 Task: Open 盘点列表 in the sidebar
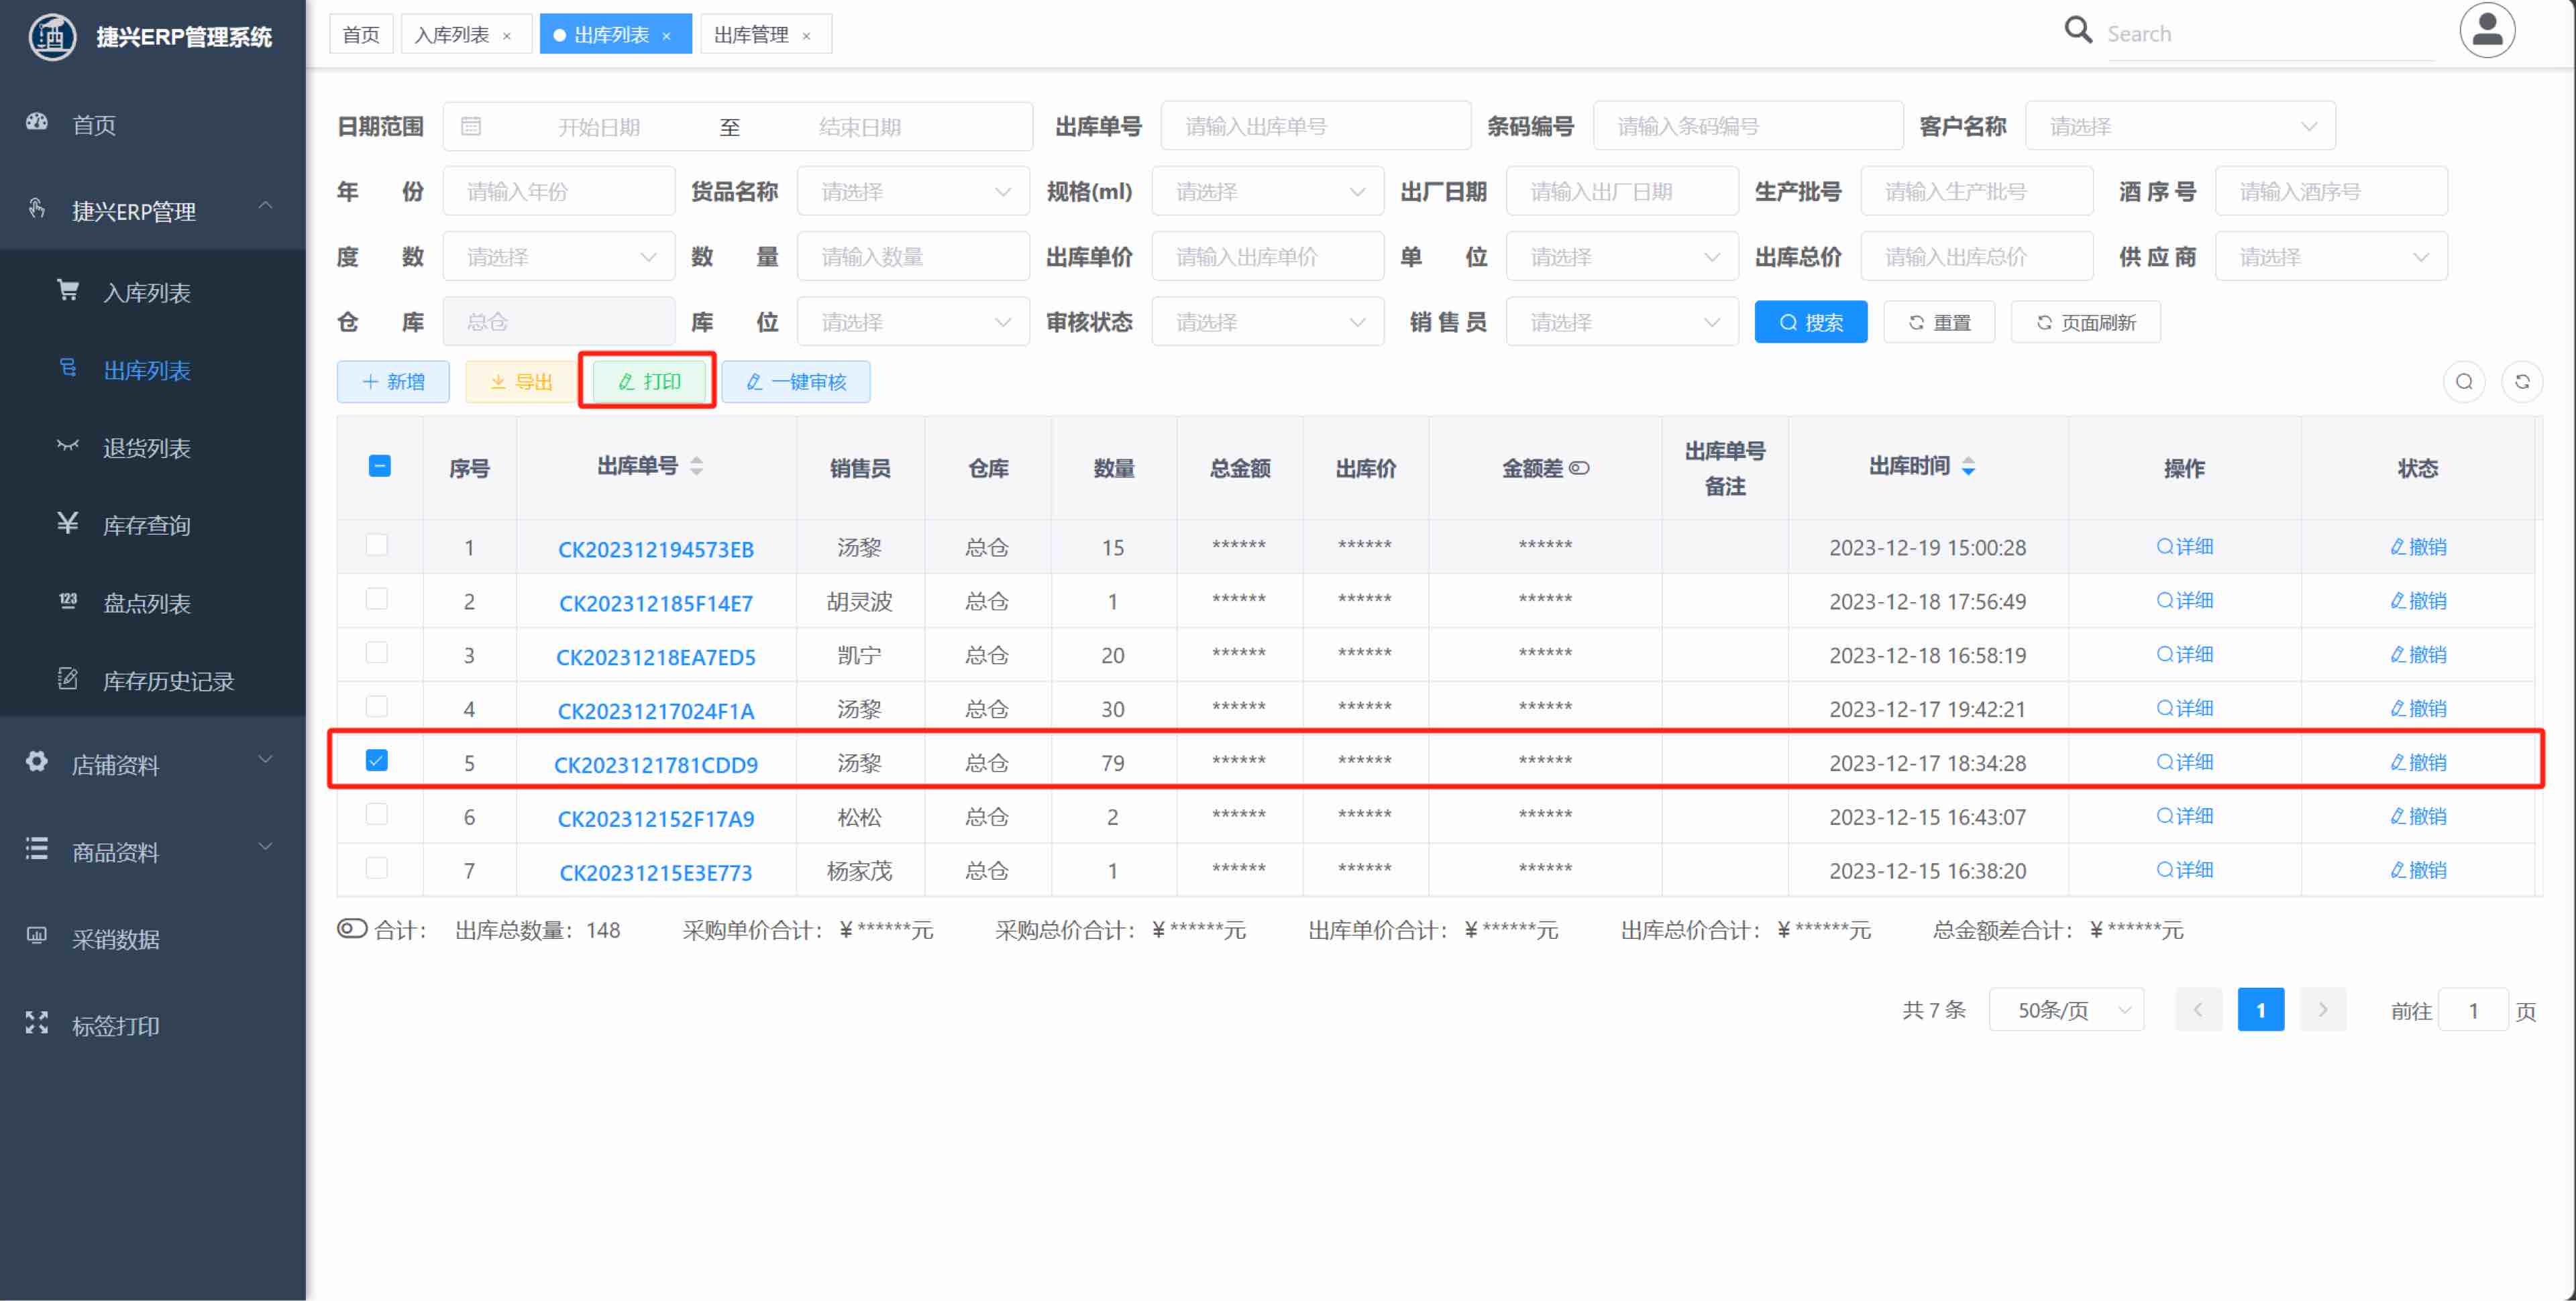(x=152, y=602)
